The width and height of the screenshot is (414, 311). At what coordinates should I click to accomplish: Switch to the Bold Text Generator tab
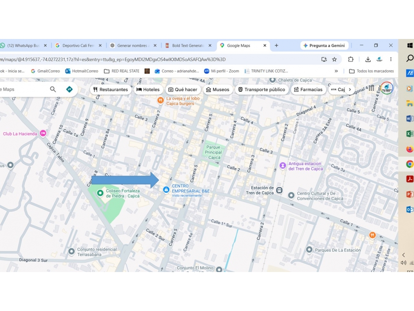click(x=188, y=45)
